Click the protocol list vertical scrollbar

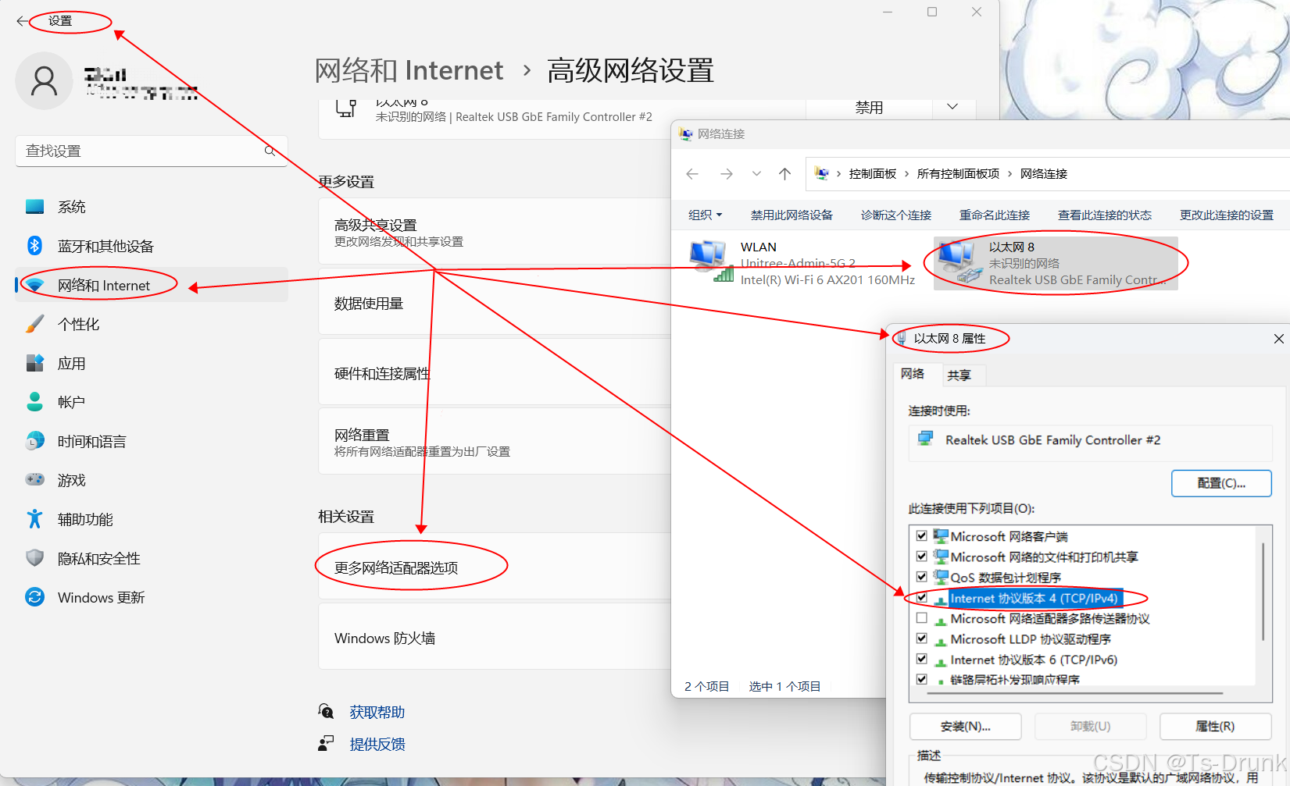click(1263, 591)
